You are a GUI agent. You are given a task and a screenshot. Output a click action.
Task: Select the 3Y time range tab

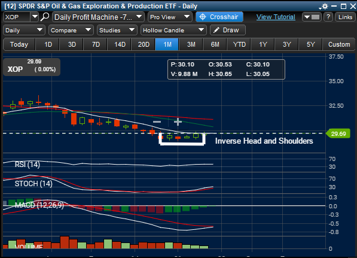point(287,44)
